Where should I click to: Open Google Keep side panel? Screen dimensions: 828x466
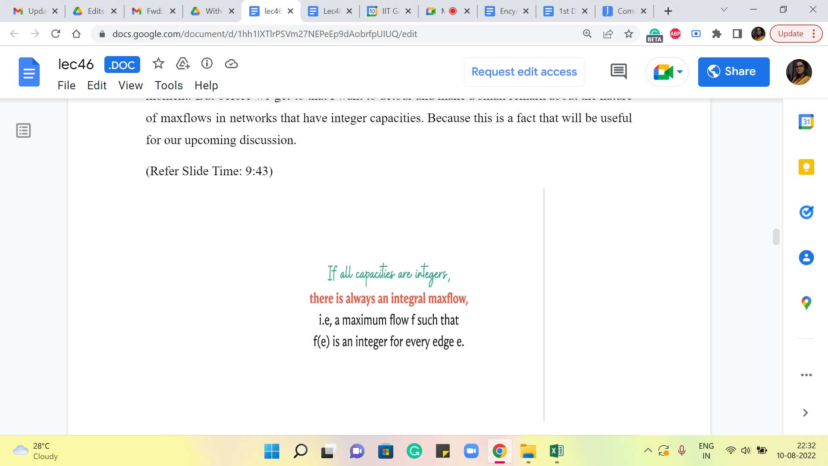[806, 167]
